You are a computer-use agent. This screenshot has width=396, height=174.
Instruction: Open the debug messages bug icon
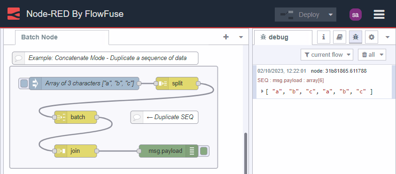(x=355, y=38)
